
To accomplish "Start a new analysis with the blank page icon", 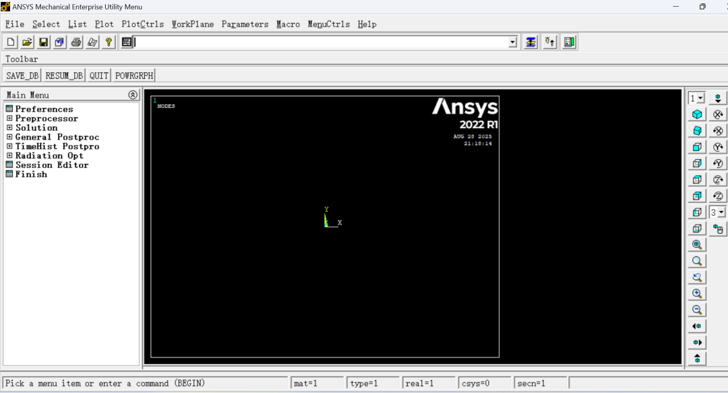I will (11, 42).
